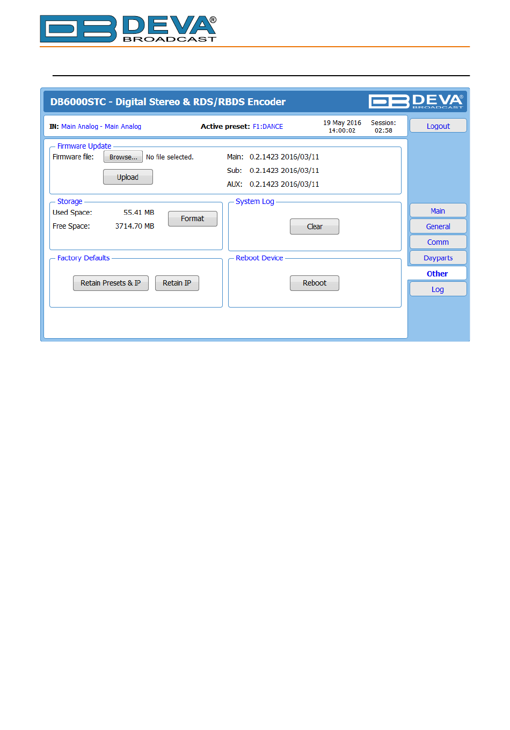Open the General tab
The width and height of the screenshot is (510, 730).
pyautogui.click(x=438, y=226)
